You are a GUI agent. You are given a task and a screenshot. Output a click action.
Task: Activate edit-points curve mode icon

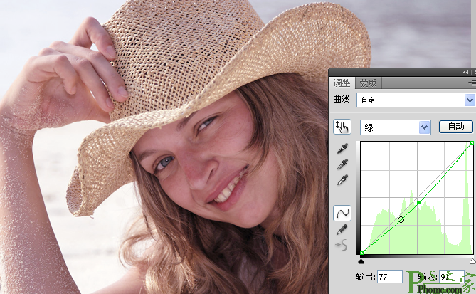coord(342,213)
